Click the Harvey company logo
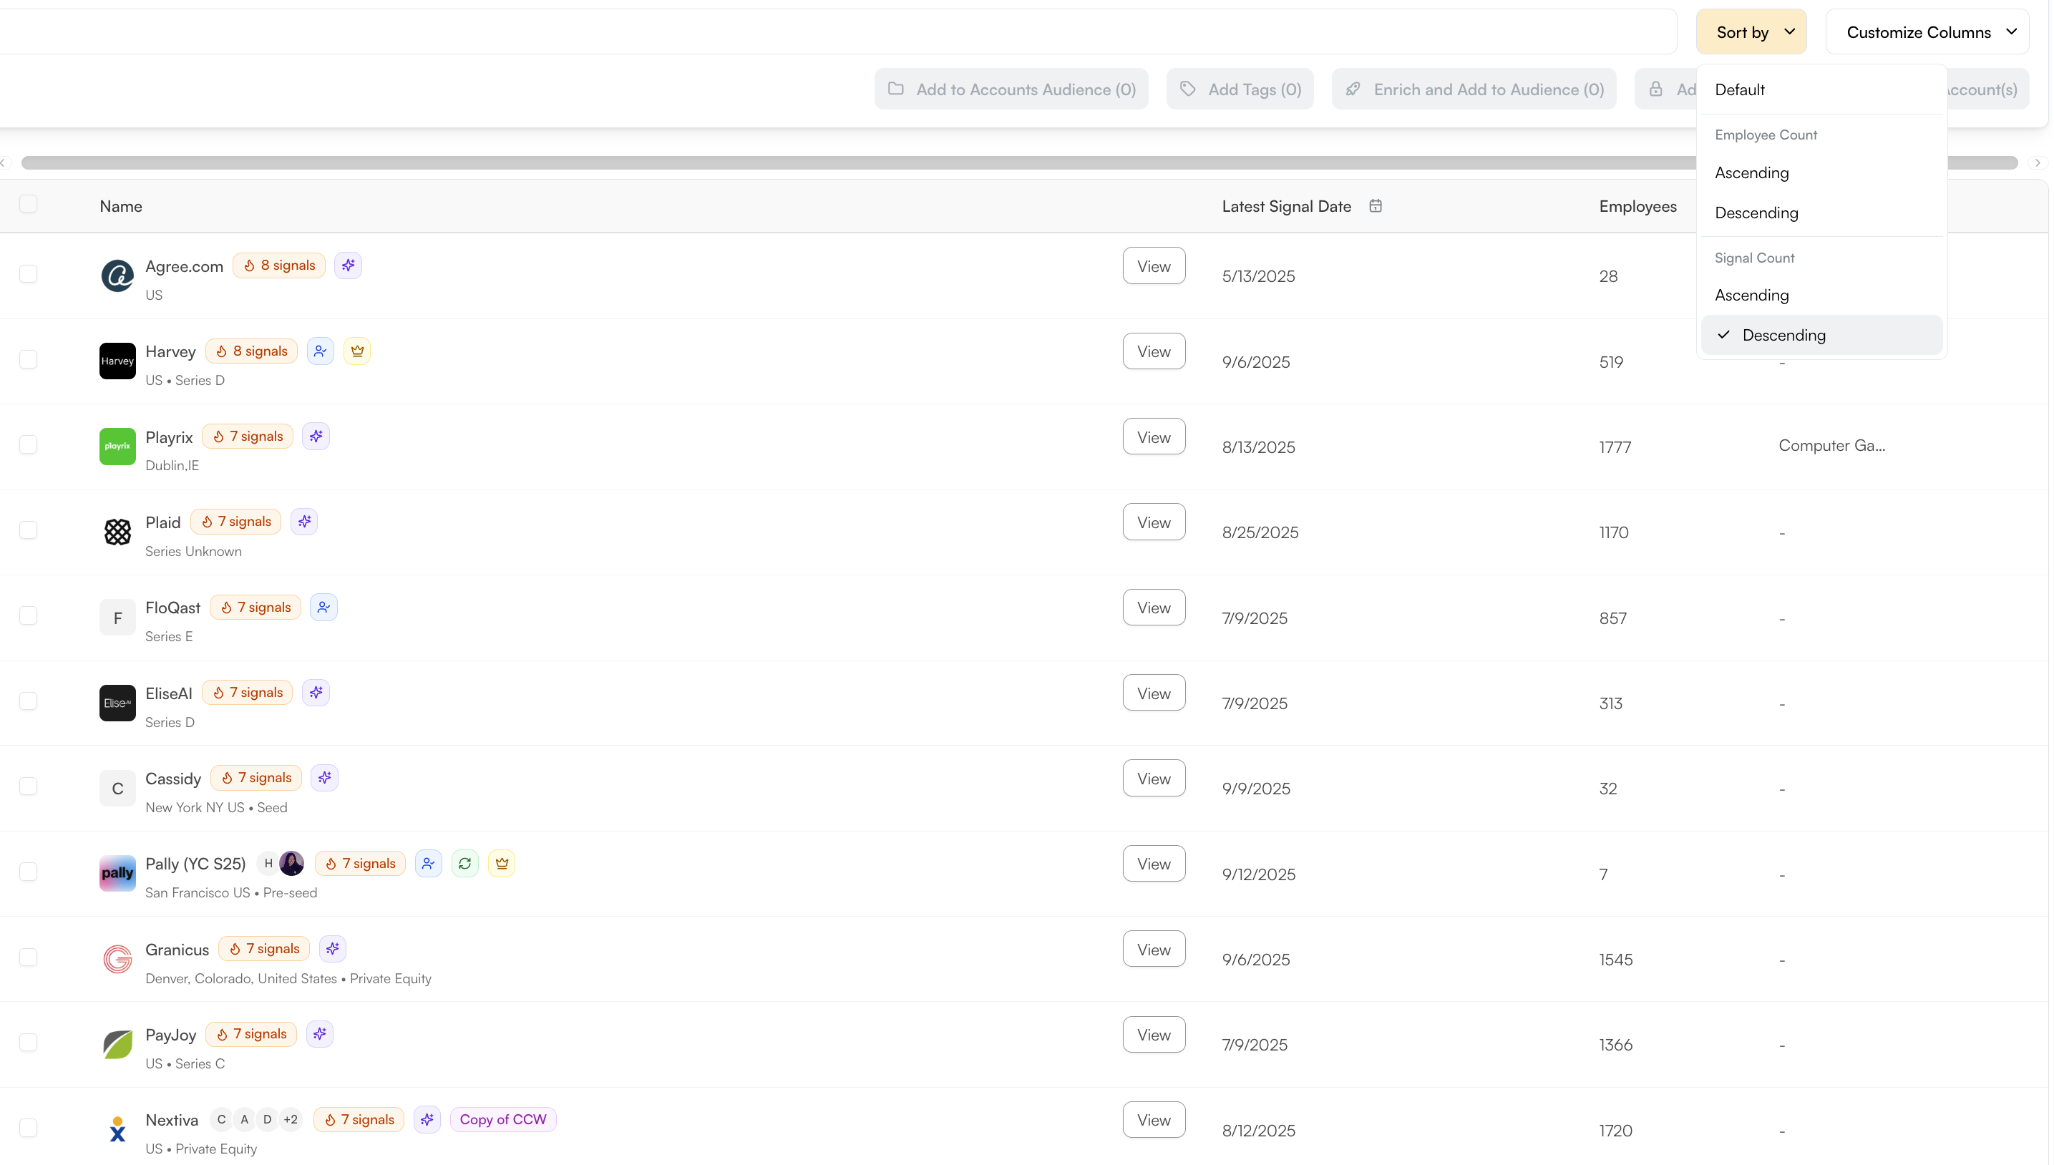This screenshot has width=2054, height=1165. 117,361
